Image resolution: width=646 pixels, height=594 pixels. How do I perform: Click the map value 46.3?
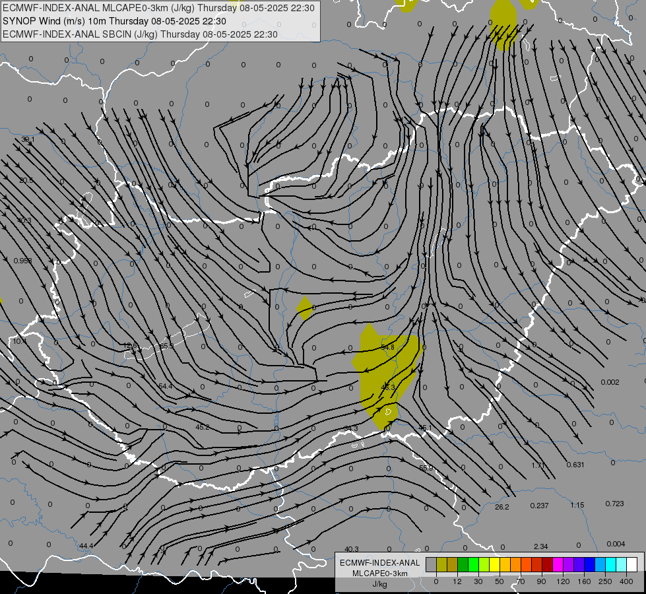[388, 387]
